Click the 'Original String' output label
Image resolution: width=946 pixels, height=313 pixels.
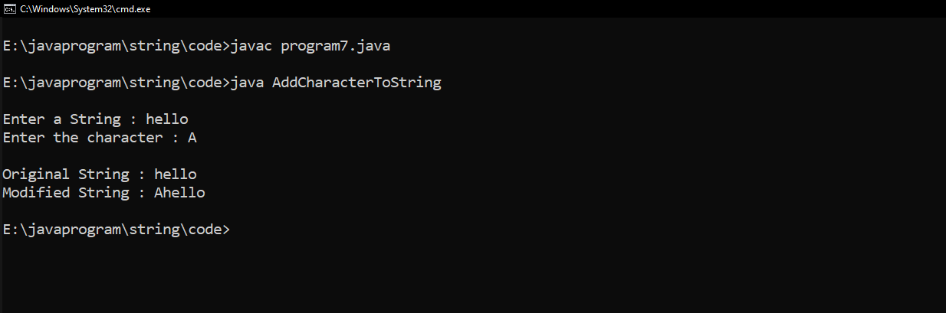pos(65,174)
